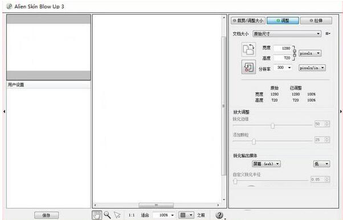
Task: Adjust the 锐化边缘 slider handle
Action: (x=272, y=126)
